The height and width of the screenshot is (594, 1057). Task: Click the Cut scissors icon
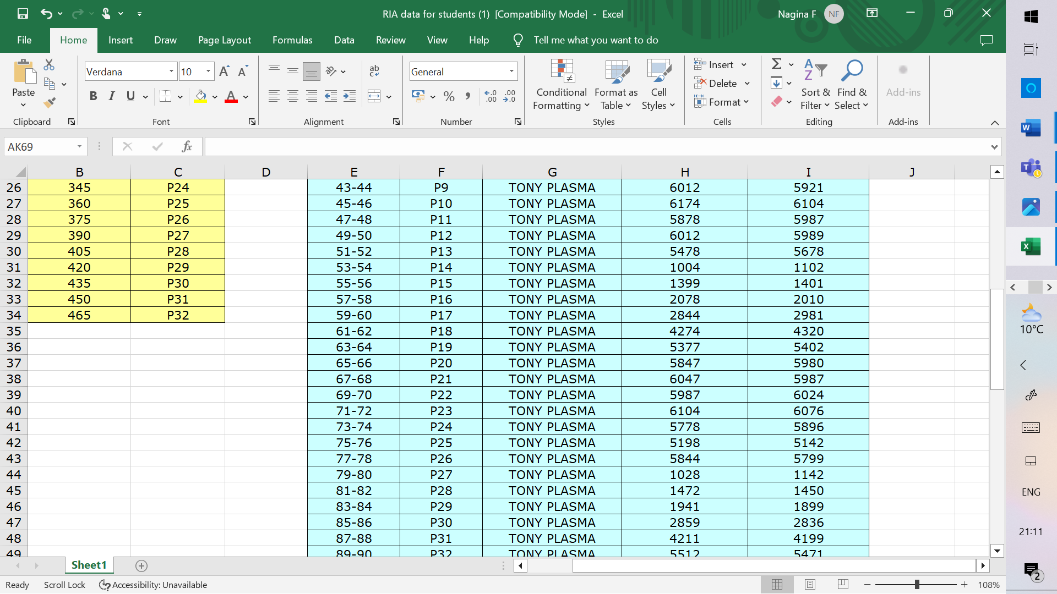pos(49,65)
